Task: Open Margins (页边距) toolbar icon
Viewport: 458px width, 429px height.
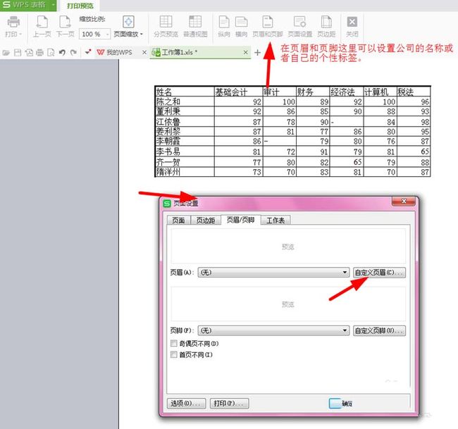Action: [326, 27]
